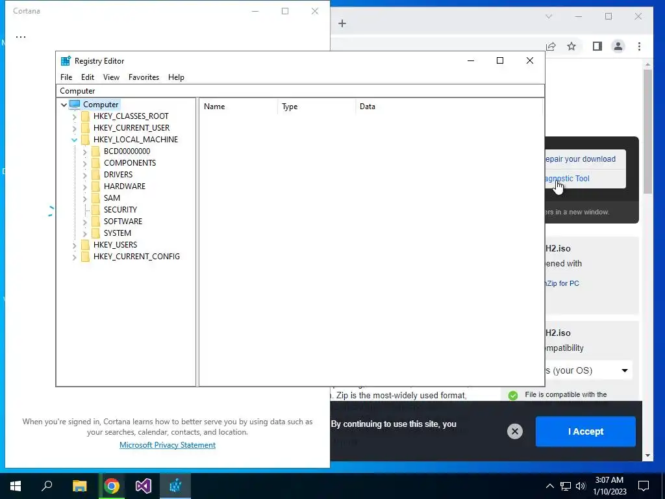
Task: Click the Zip for PC link
Action: click(x=562, y=283)
